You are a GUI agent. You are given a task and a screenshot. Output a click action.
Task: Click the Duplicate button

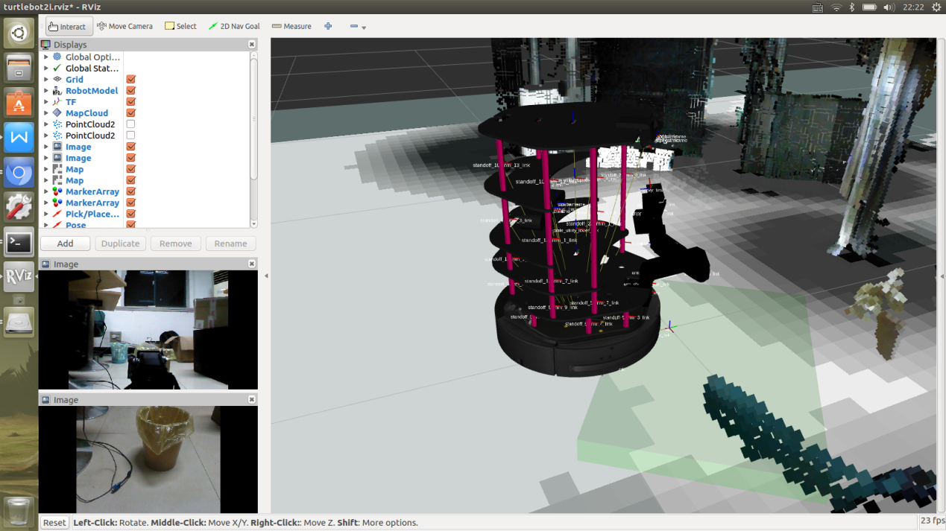pos(120,244)
